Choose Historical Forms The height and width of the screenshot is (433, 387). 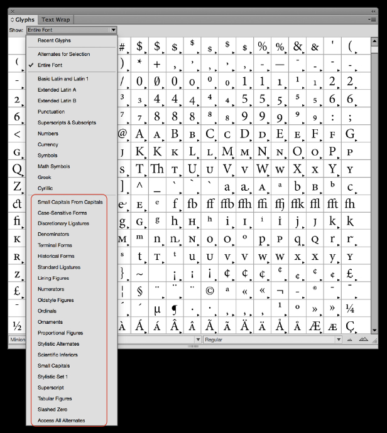pyautogui.click(x=72, y=256)
